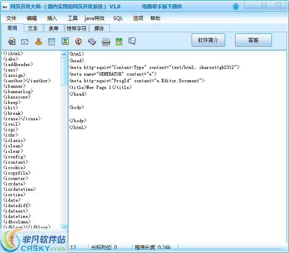Open the 工具 menu
Image resolution: width=289 pixels, height=253 pixels.
tap(73, 18)
